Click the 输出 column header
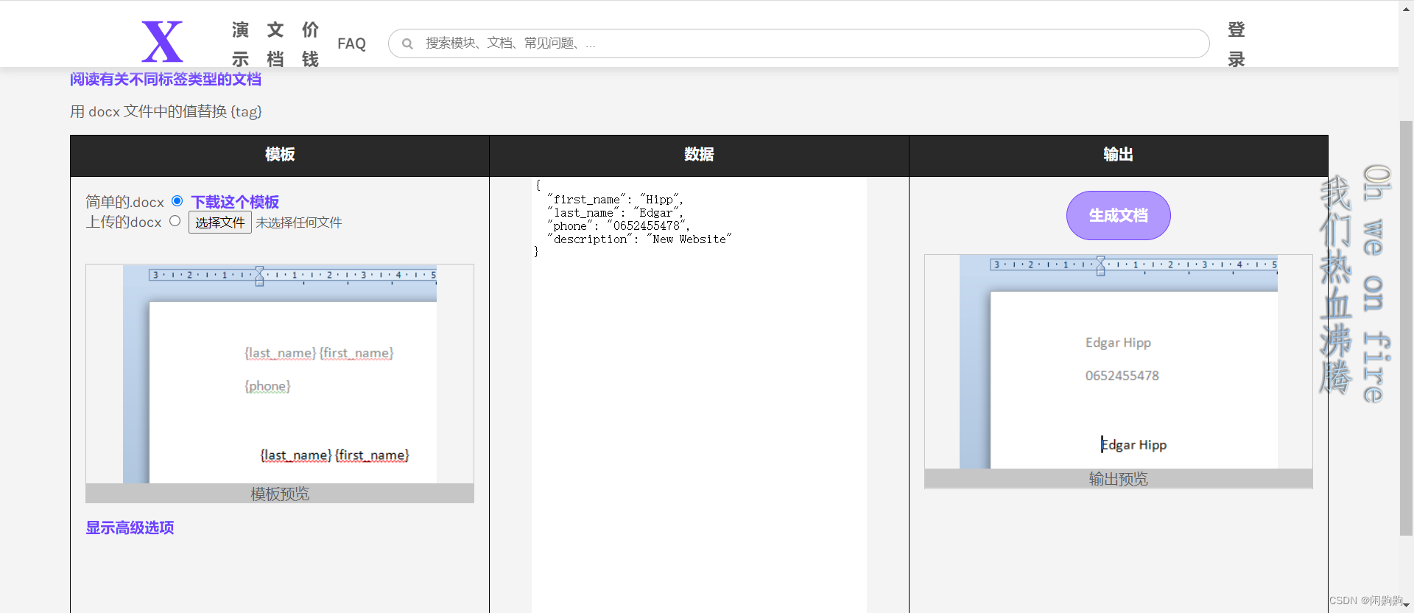 (x=1118, y=155)
